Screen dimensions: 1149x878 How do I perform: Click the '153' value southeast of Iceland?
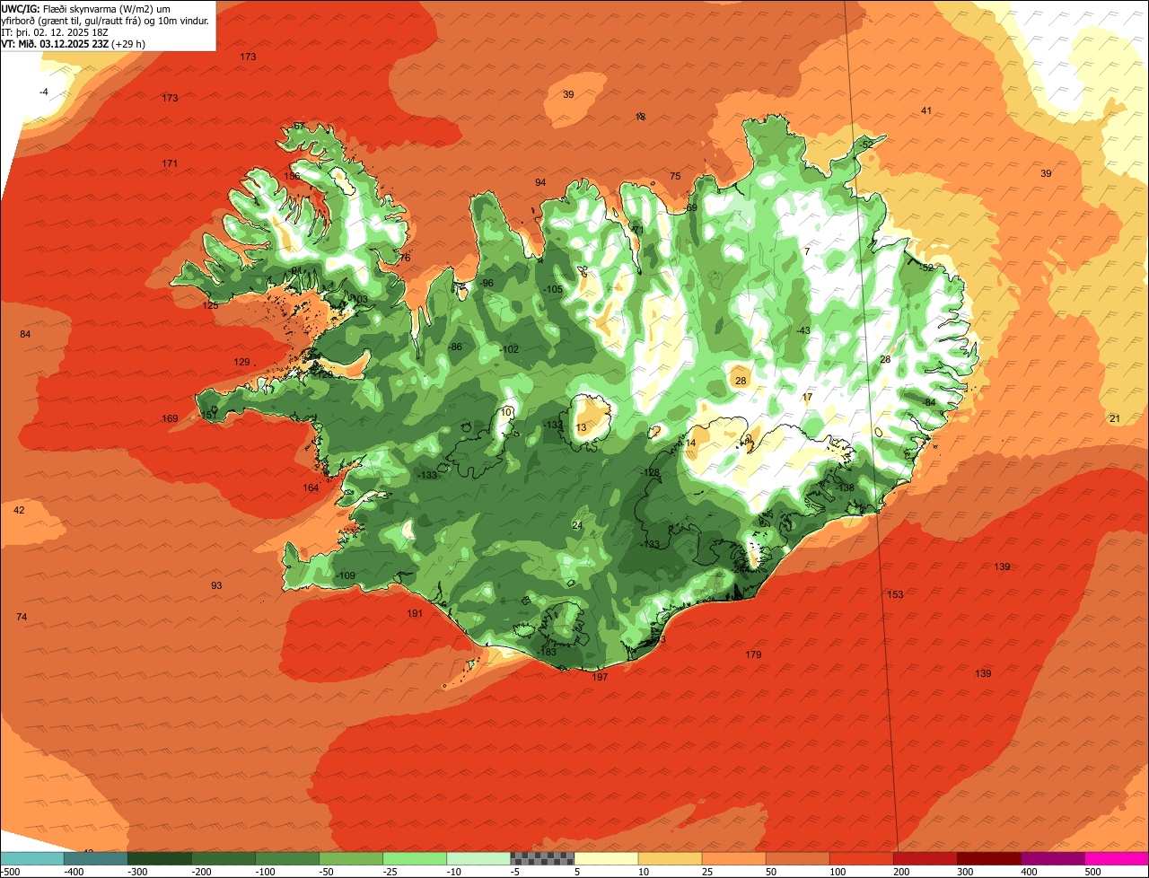895,594
